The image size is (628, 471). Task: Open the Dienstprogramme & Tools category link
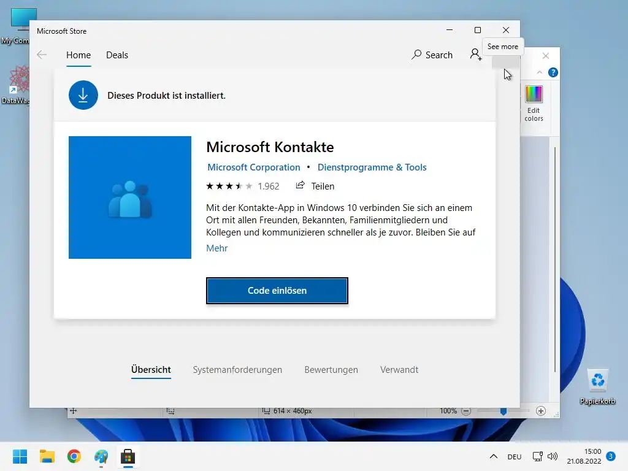coord(372,167)
